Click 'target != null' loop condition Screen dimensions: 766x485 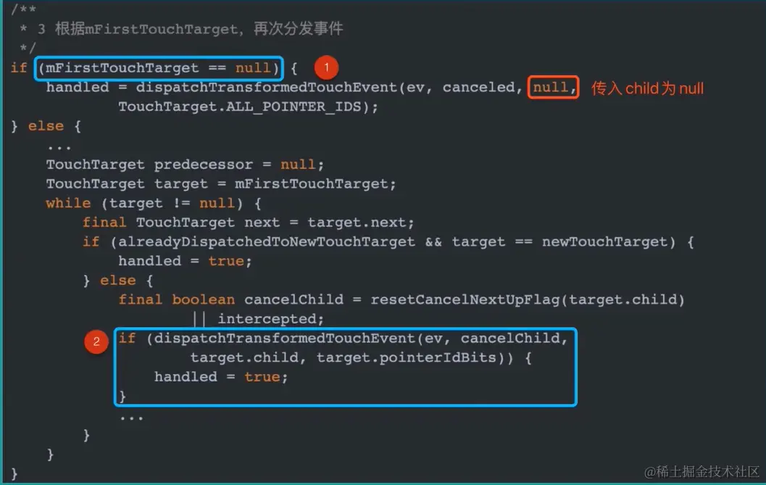pyautogui.click(x=172, y=203)
